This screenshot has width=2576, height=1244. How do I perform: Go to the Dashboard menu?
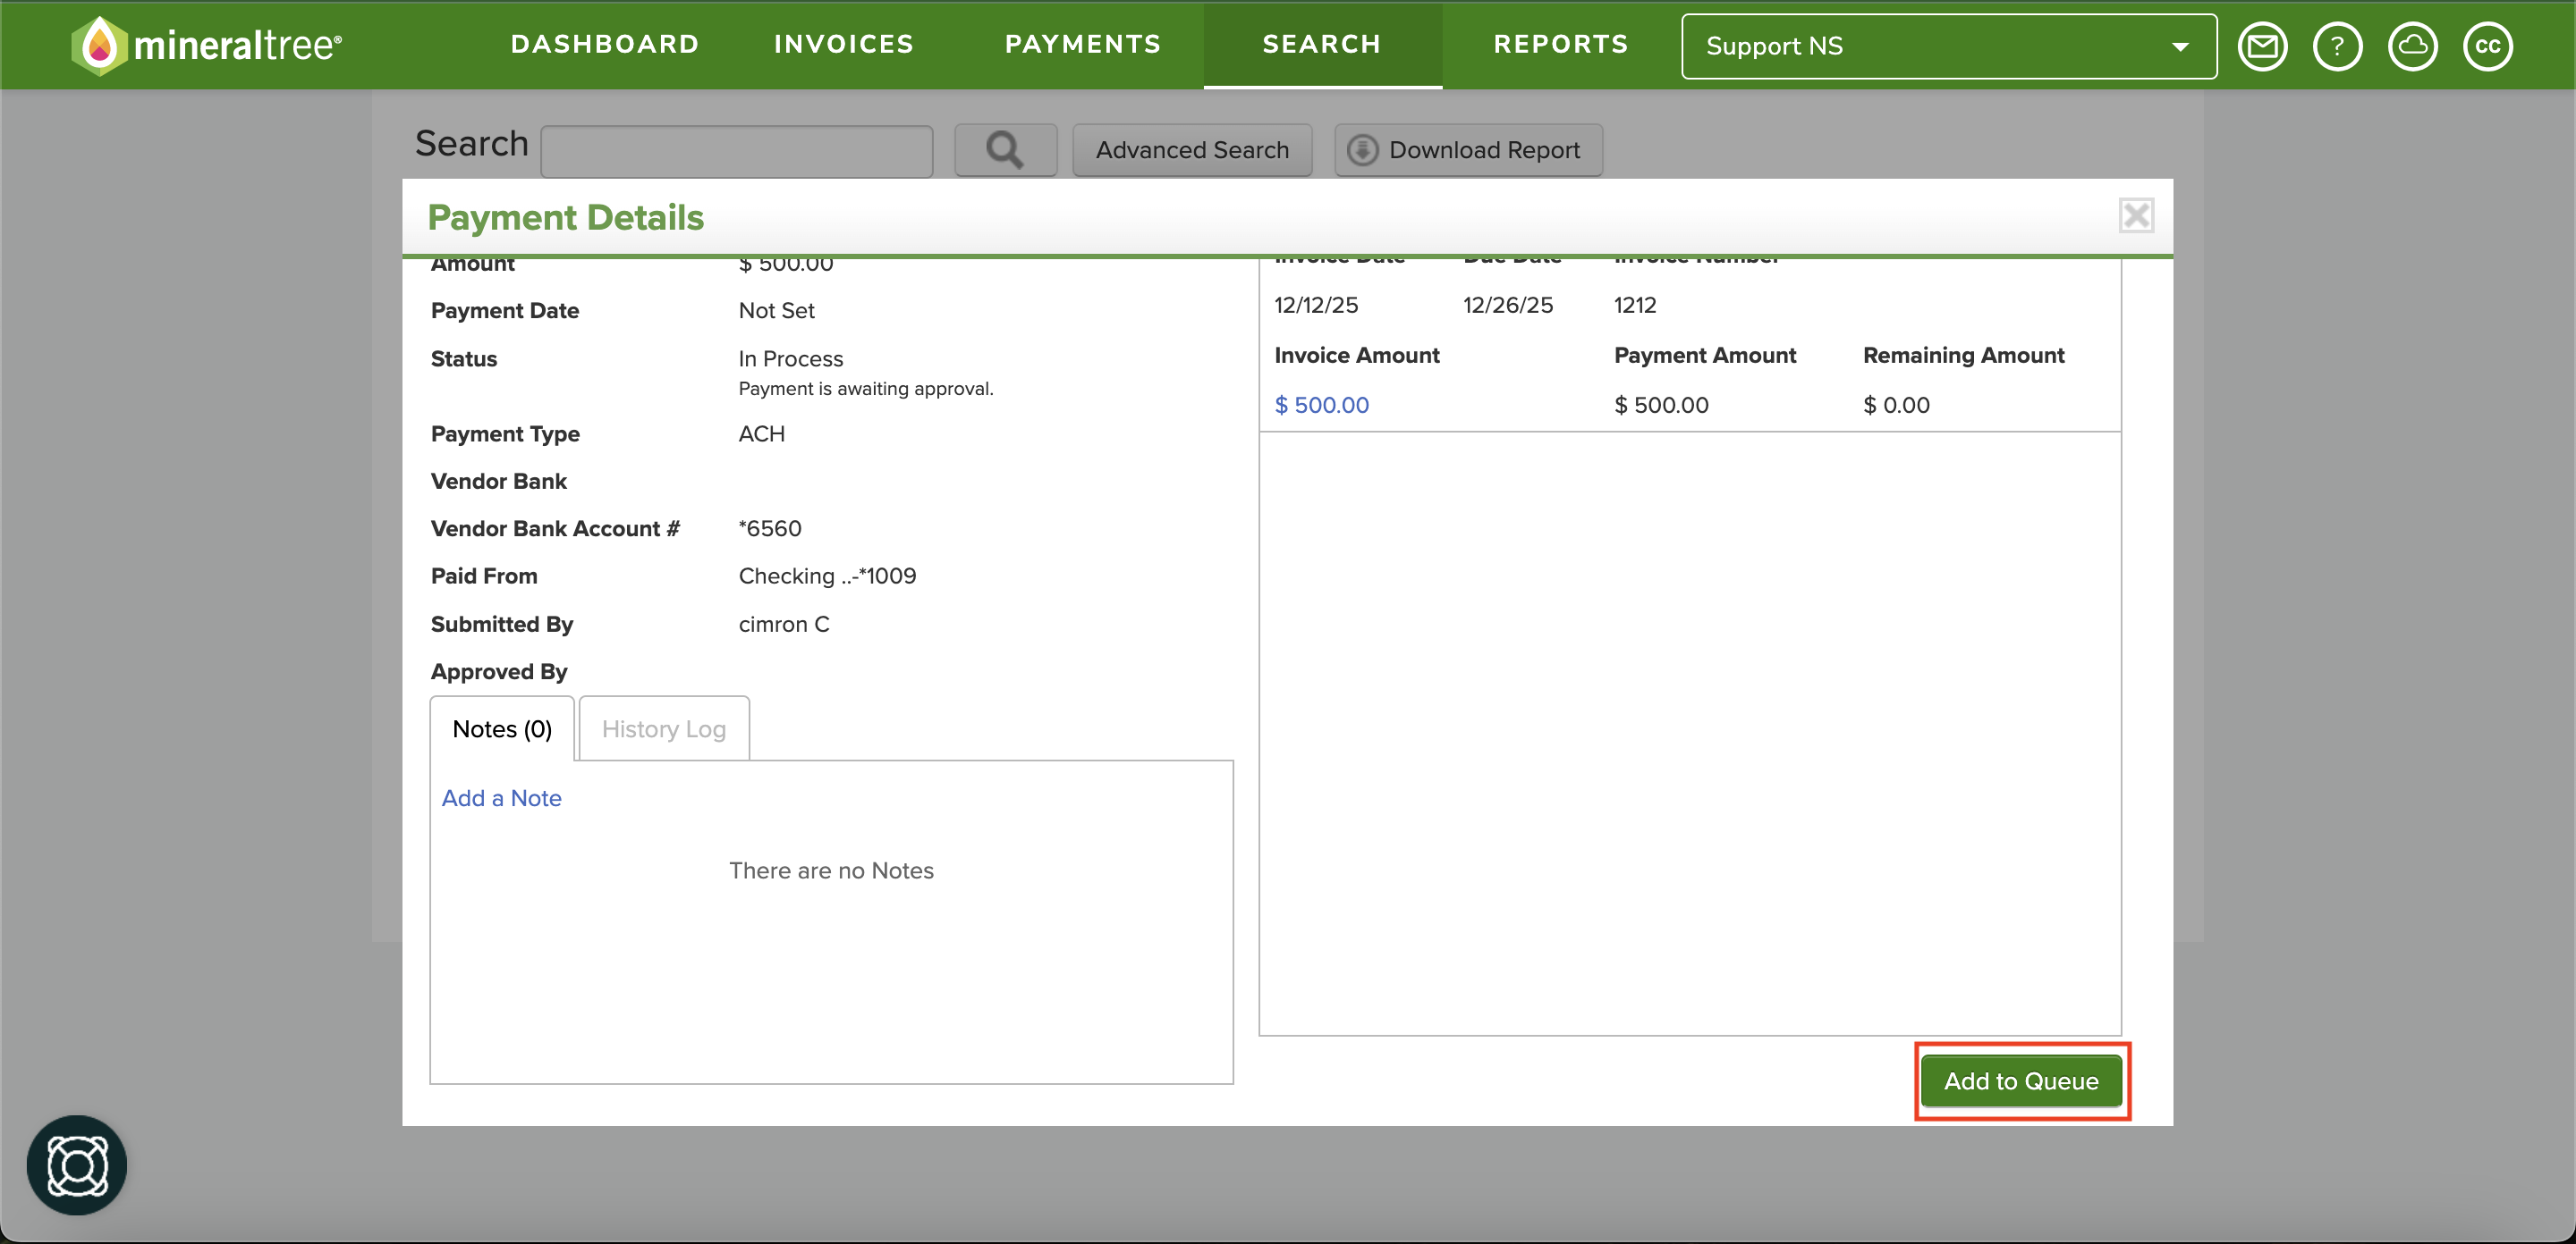[605, 44]
